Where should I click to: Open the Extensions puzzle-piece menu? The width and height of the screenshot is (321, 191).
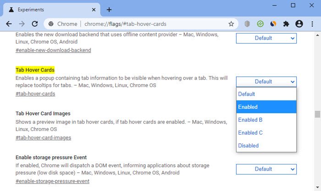(x=286, y=24)
